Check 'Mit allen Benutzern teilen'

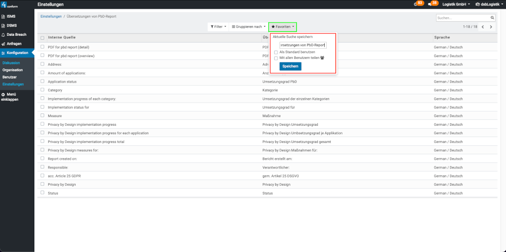point(276,57)
